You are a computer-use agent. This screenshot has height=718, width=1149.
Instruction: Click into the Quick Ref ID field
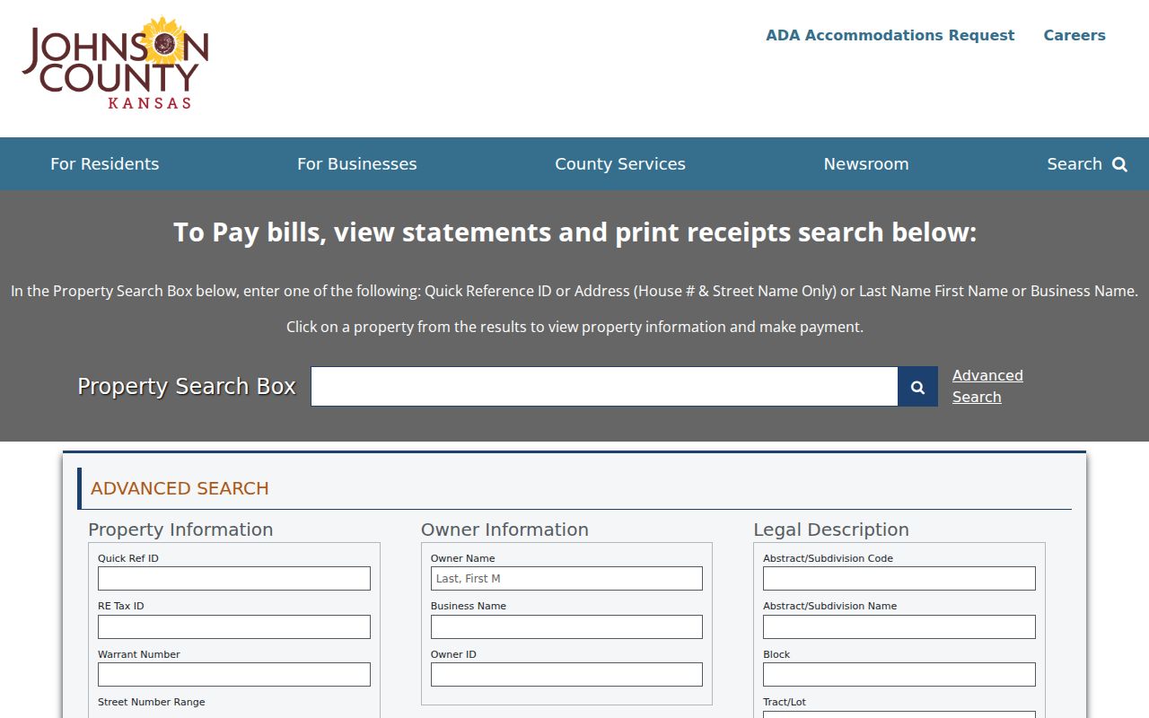(x=234, y=579)
